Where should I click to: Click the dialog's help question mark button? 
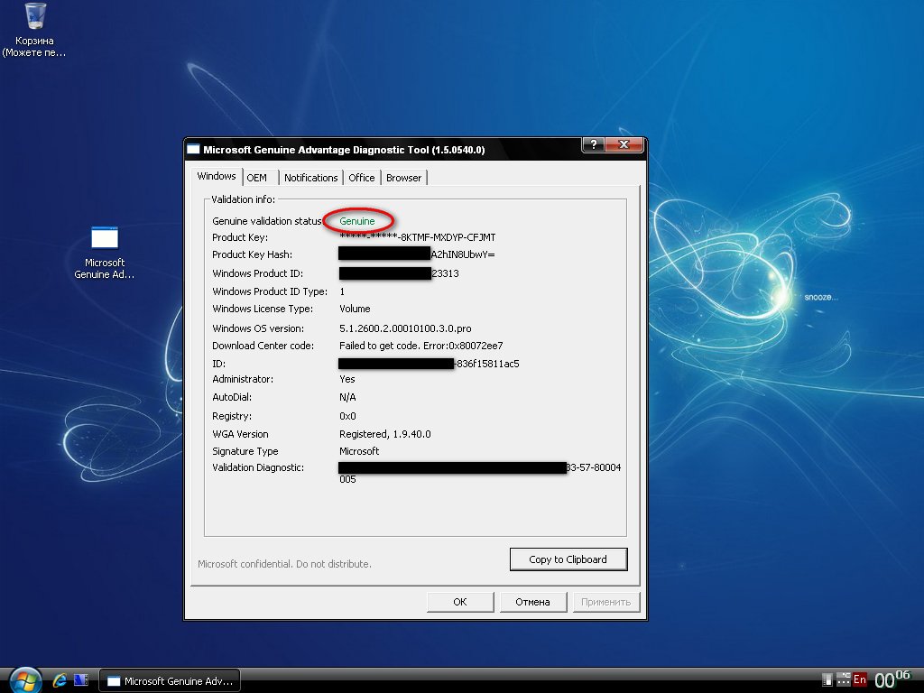coord(594,144)
